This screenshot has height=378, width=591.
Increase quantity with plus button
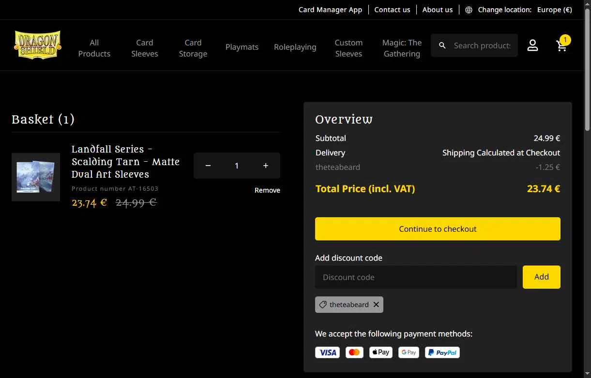[265, 166]
